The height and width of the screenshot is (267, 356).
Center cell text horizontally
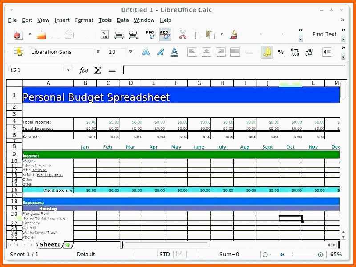point(206,52)
